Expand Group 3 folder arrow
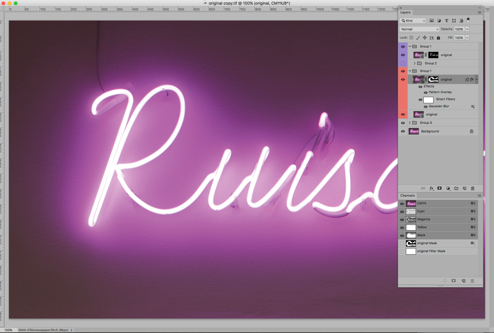 [x=410, y=123]
